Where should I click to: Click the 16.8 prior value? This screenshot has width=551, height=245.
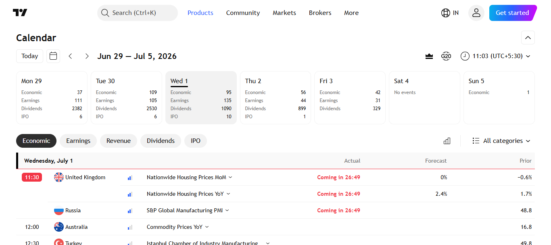tap(526, 227)
